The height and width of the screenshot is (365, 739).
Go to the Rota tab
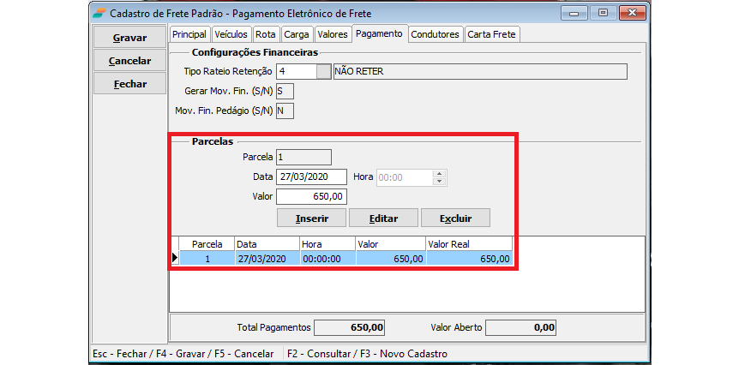pos(266,34)
